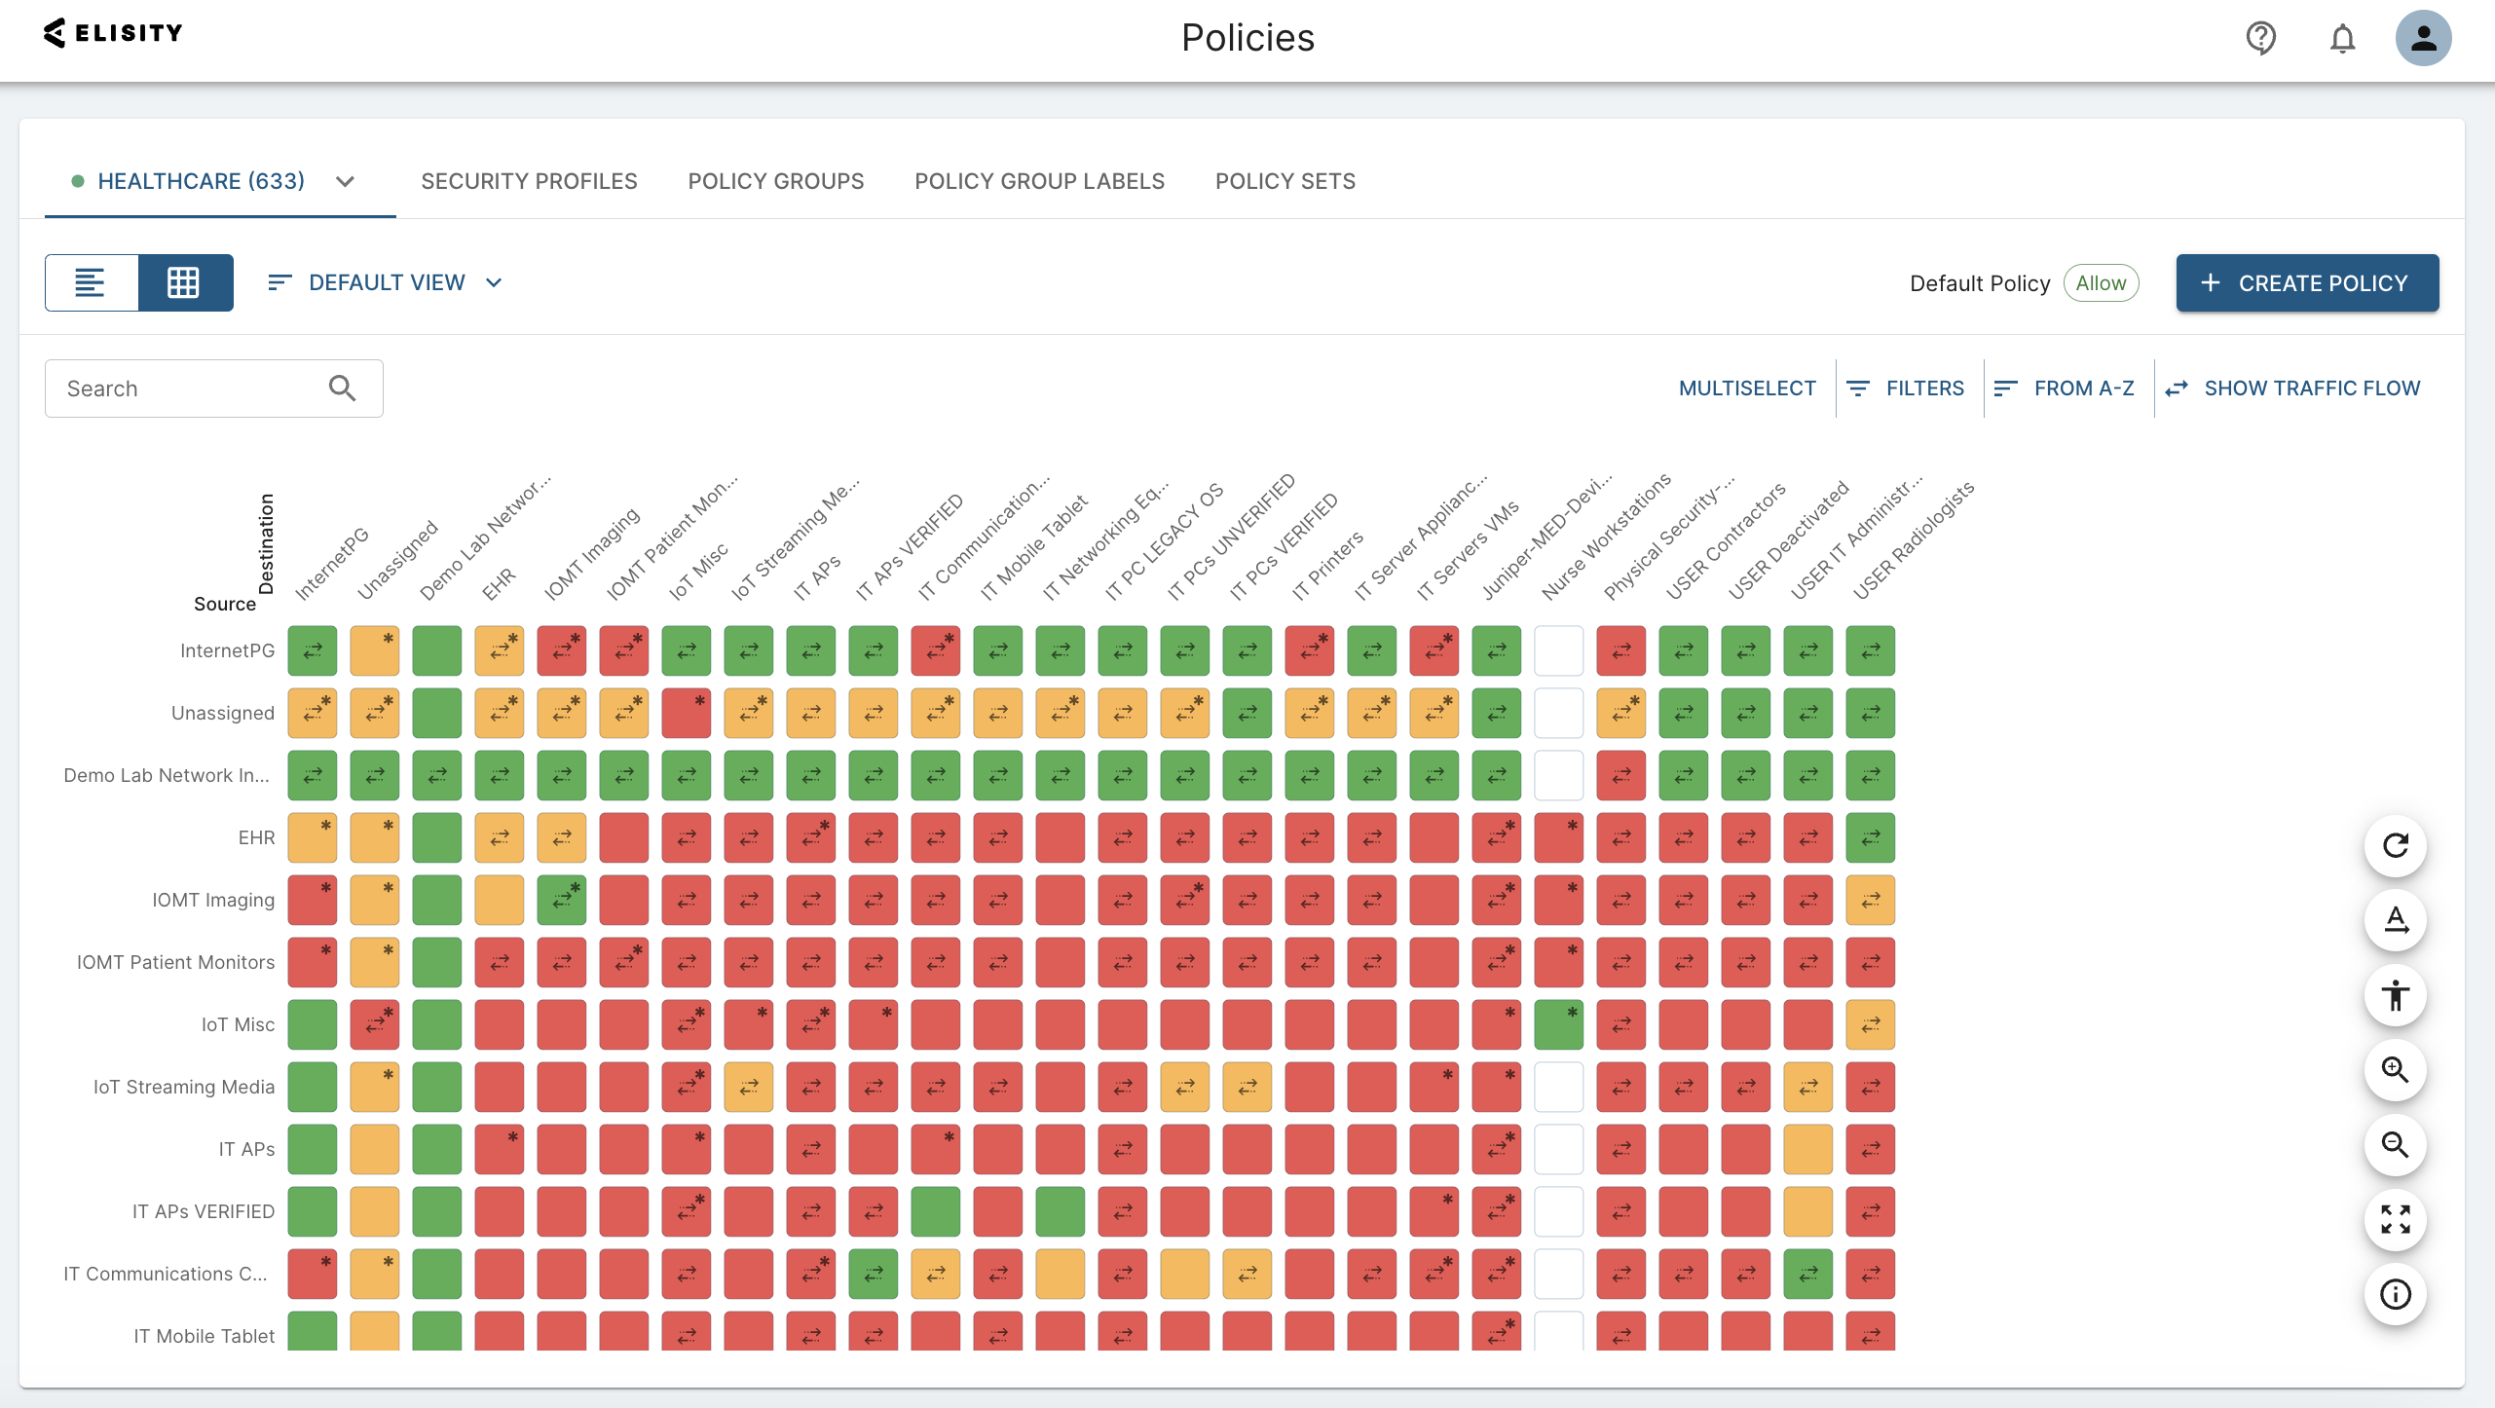Switch to POLICY SETS tab
This screenshot has width=2495, height=1408.
pos(1285,180)
